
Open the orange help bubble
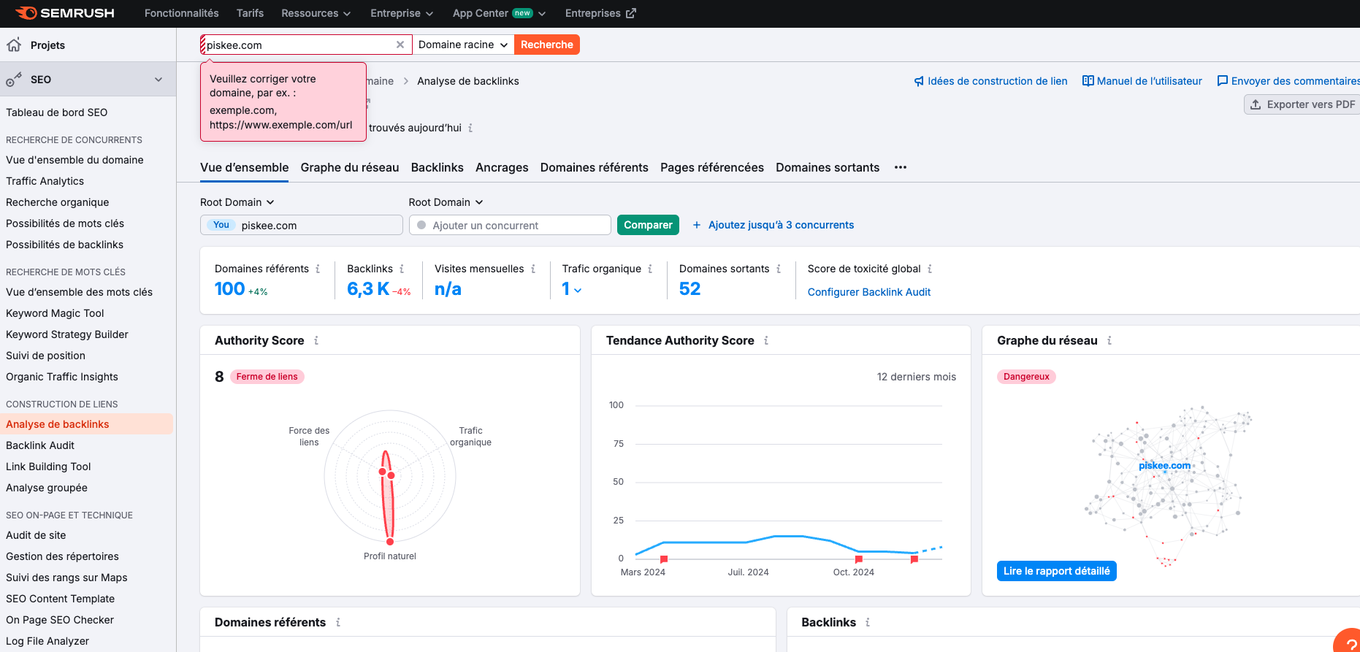(x=1348, y=641)
